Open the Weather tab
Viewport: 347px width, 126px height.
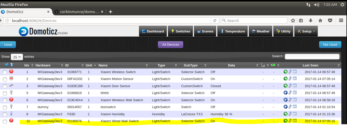point(260,31)
